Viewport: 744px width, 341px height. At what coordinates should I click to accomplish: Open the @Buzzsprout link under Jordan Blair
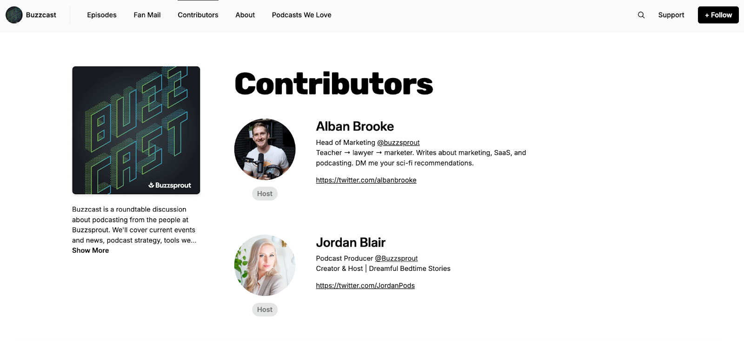pos(396,258)
